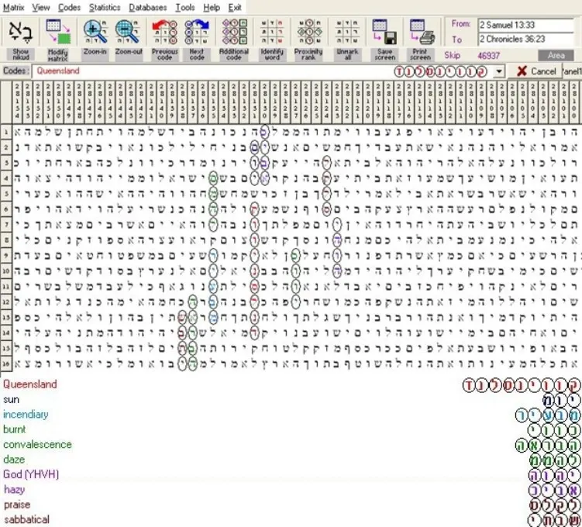Viewport: 582px width, 527px height.
Task: Click the Hebrew letters beside convalescence legend
Action: [547, 445]
